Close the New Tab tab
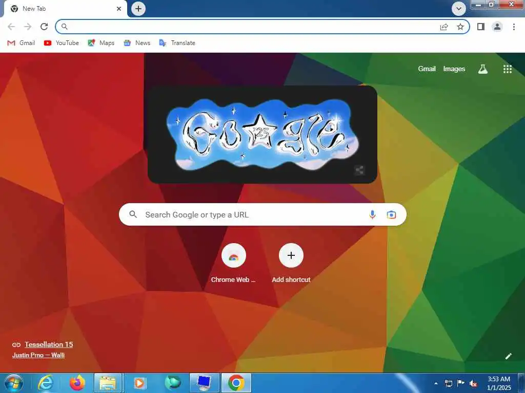 click(119, 9)
